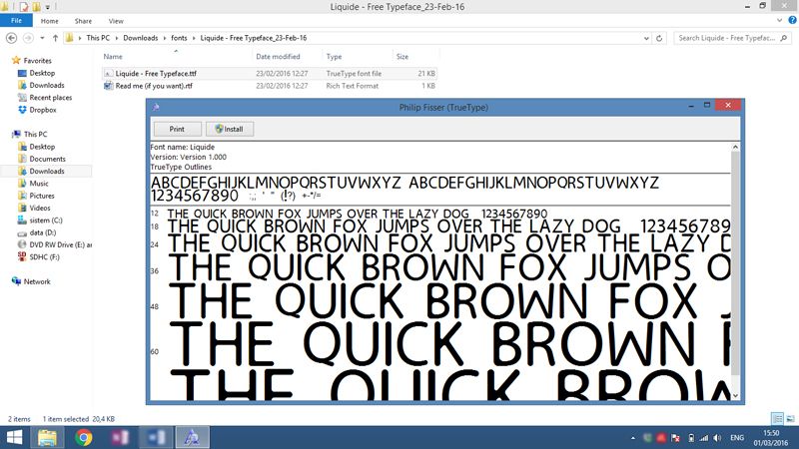Screen dimensions: 799x449
Task: Open OneNote from the taskbar
Action: [120, 438]
